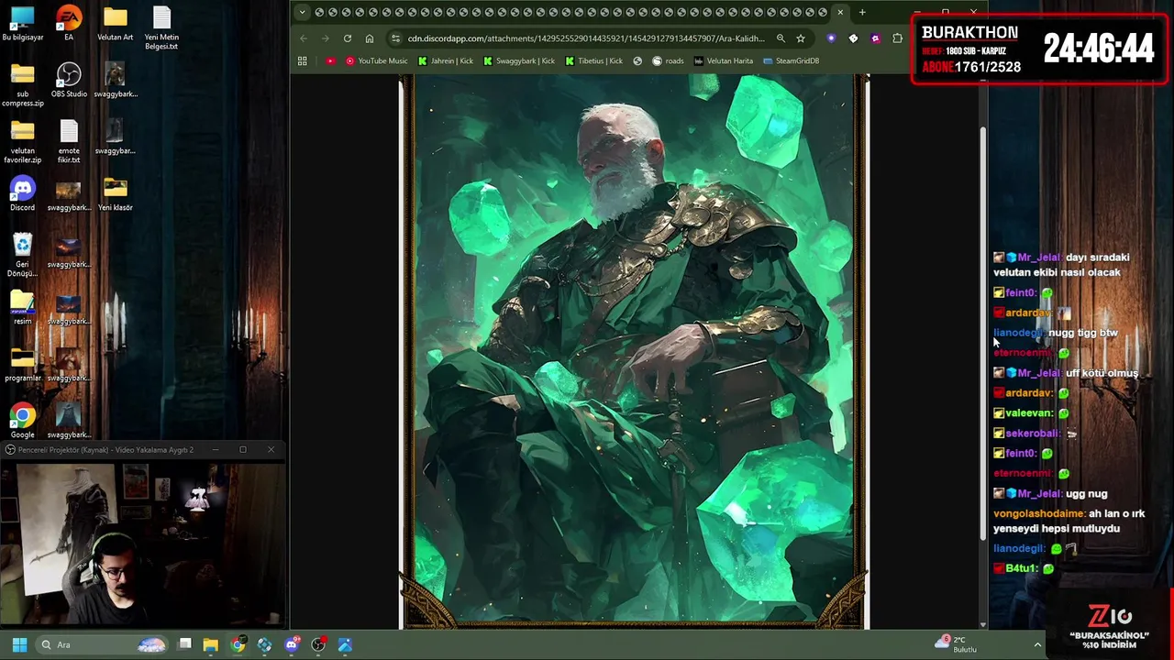This screenshot has width=1174, height=660.
Task: Select the Velutan Art folder
Action: (115, 24)
